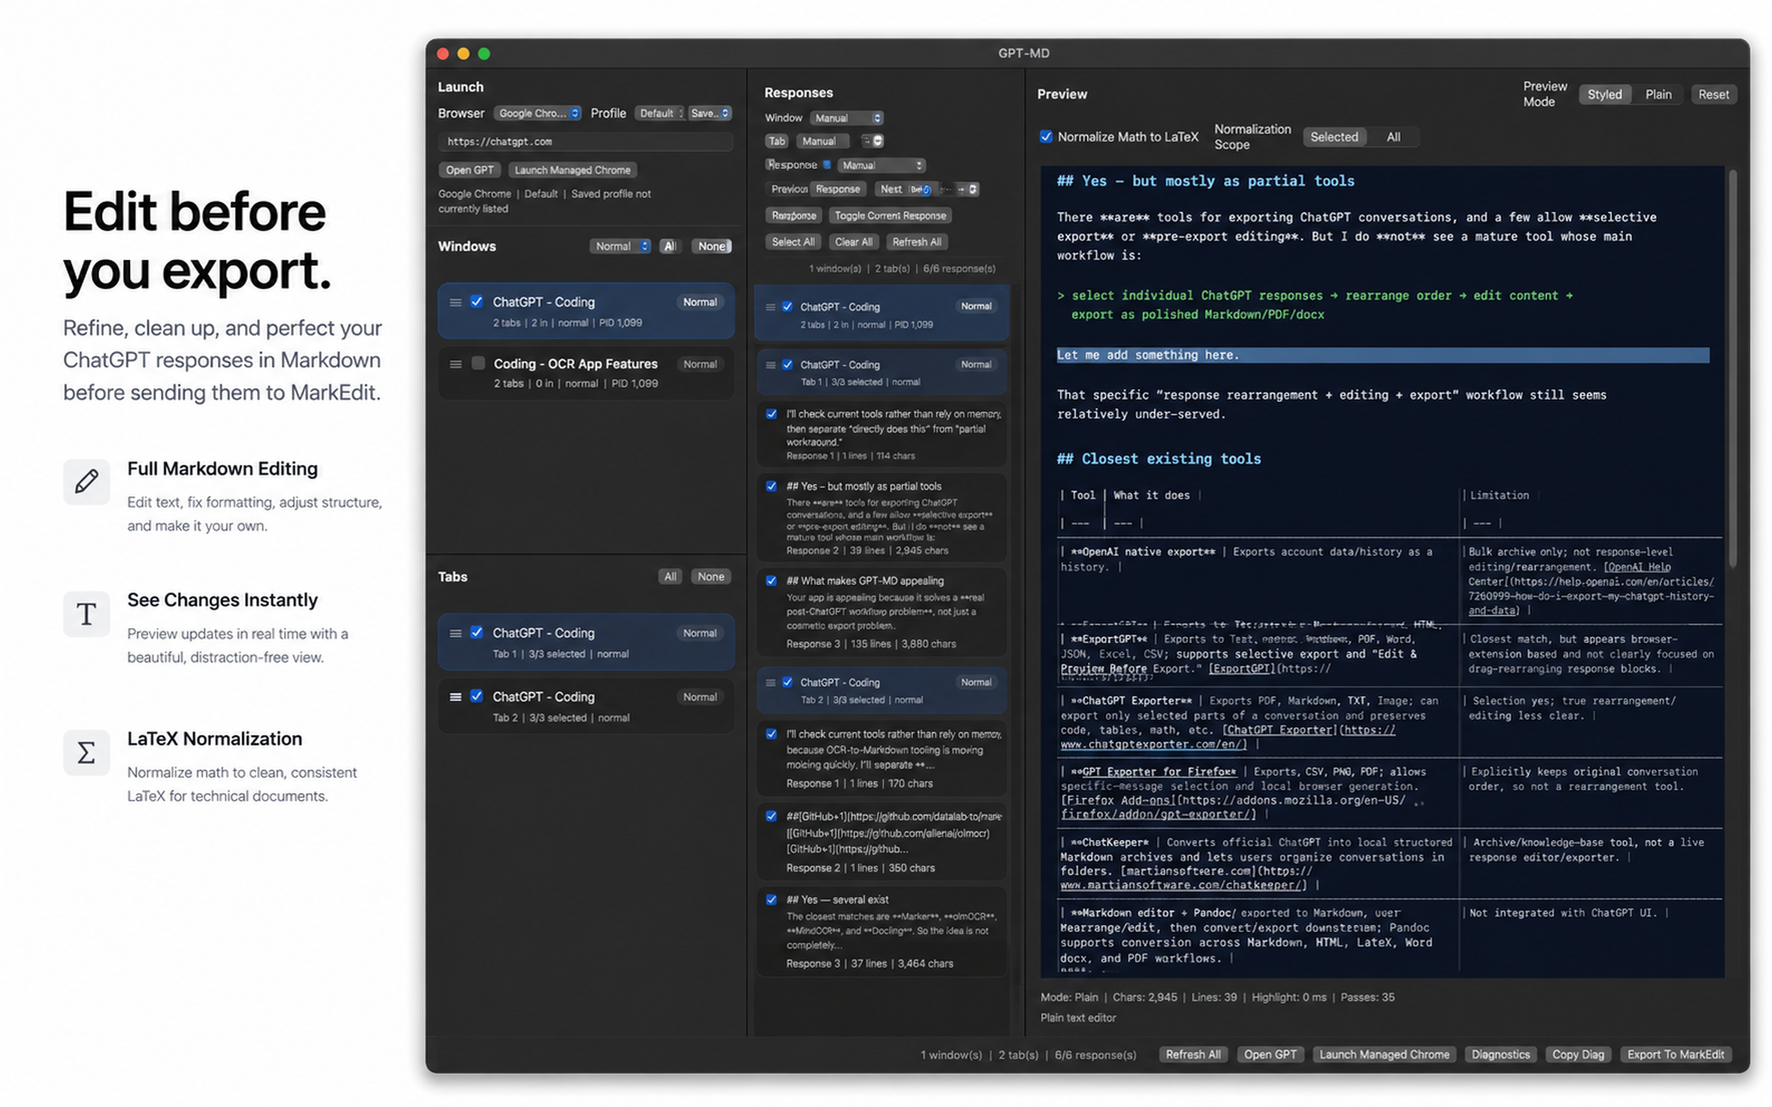Image resolution: width=1772 pixels, height=1107 pixels.
Task: Click the https://chatgpt.com URL field
Action: (585, 141)
